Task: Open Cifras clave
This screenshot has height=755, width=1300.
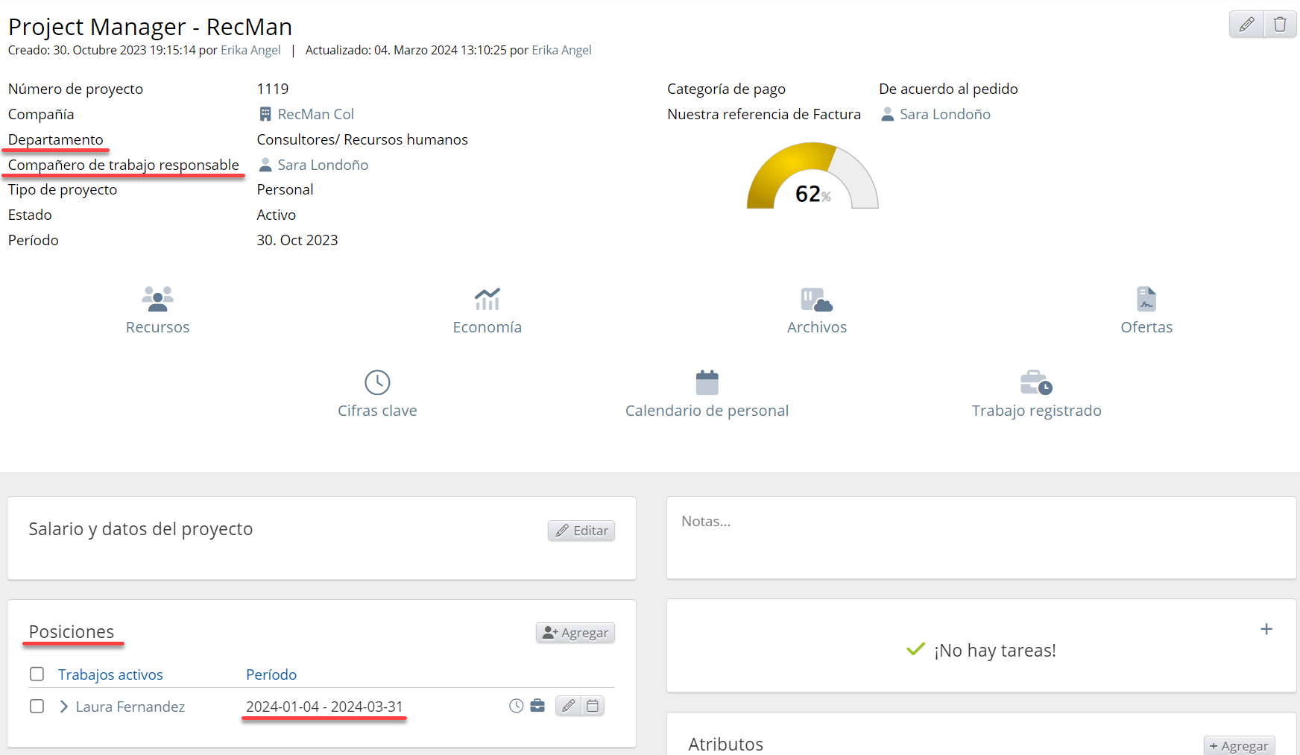Action: pyautogui.click(x=377, y=394)
